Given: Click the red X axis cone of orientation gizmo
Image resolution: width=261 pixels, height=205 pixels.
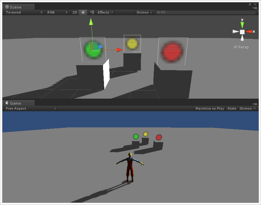Looking at the screenshot, I should tap(249, 32).
